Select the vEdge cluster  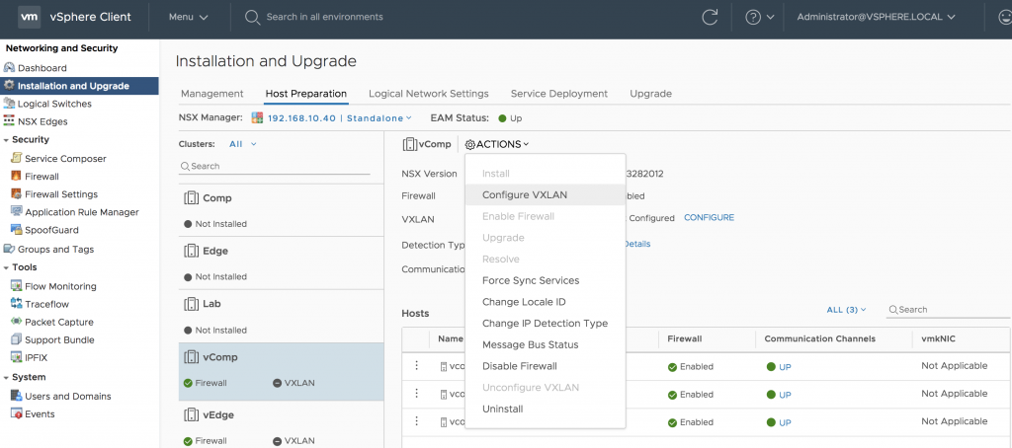[x=281, y=425]
